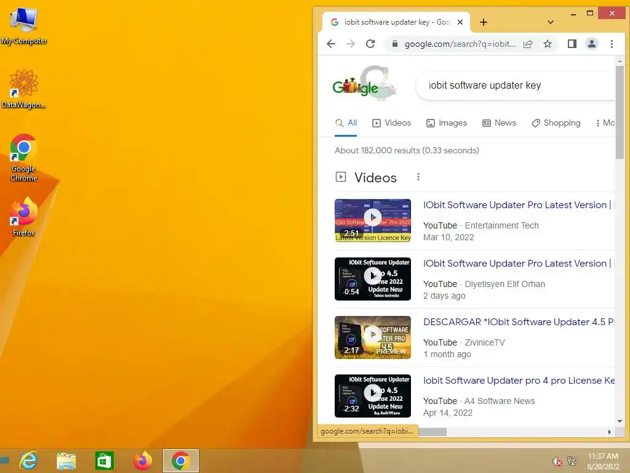Open the DataWagon desktop shortcut

24,89
